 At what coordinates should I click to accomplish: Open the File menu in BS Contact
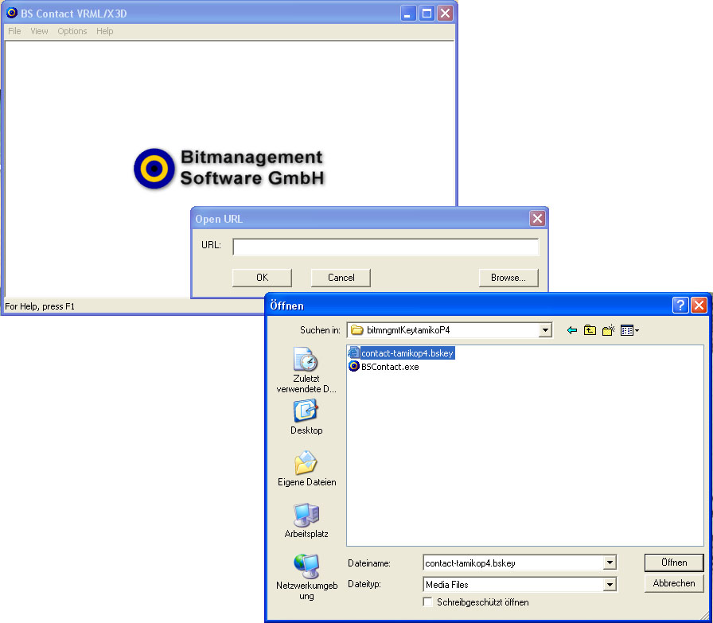click(14, 31)
